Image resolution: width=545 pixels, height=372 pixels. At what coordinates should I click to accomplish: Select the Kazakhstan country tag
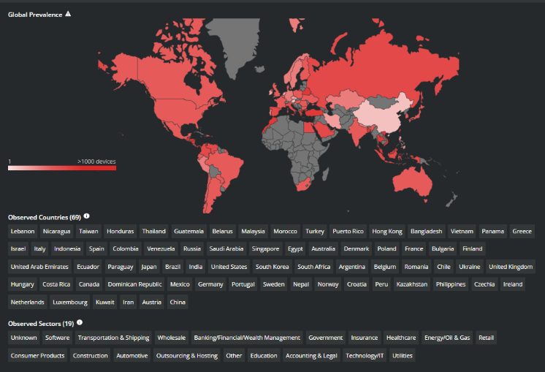coord(412,284)
